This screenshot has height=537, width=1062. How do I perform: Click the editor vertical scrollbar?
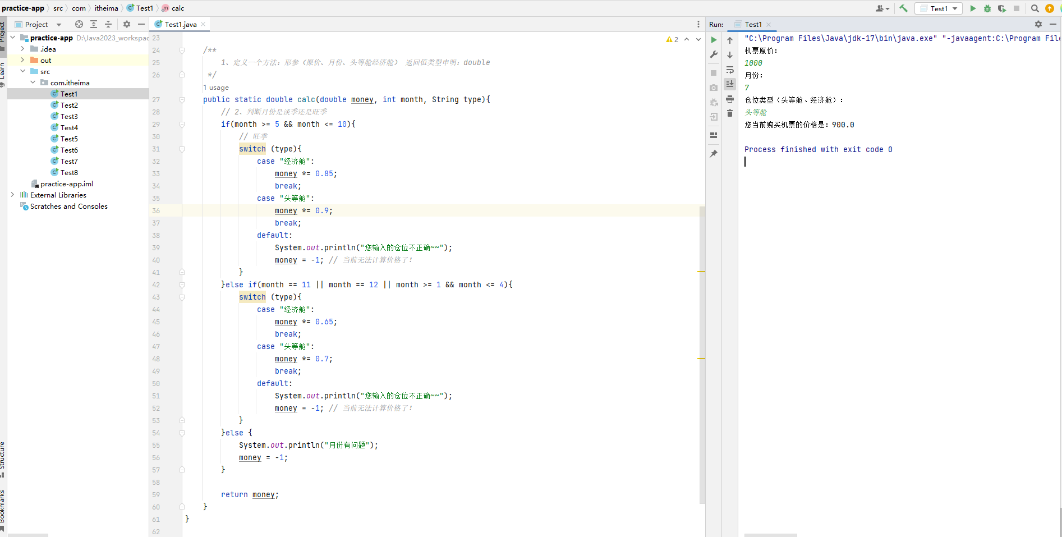[x=702, y=355]
